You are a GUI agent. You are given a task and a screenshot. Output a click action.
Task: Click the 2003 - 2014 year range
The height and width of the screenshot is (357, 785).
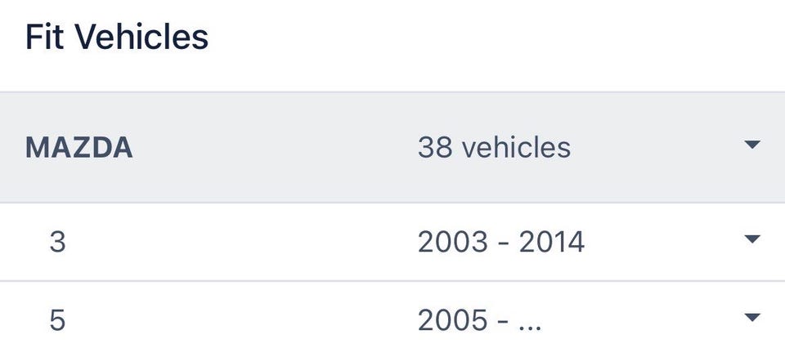pos(500,242)
